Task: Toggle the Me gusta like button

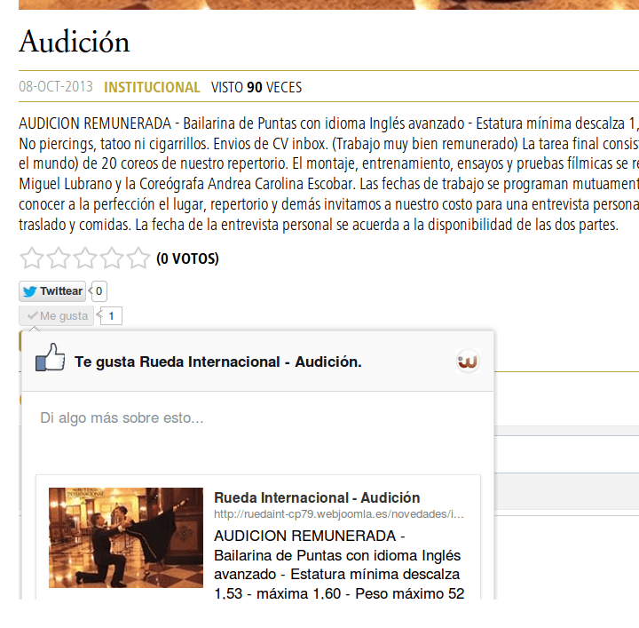Action: [56, 315]
